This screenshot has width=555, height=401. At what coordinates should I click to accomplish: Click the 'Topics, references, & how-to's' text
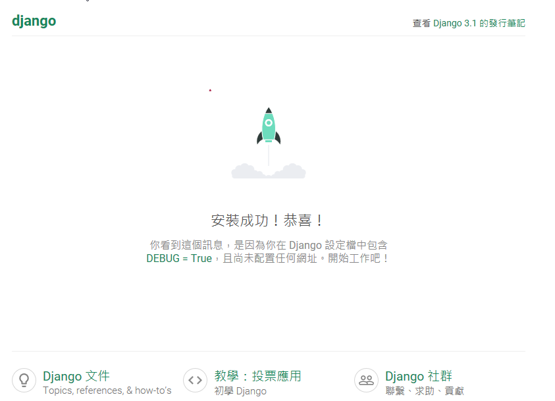[x=107, y=390]
